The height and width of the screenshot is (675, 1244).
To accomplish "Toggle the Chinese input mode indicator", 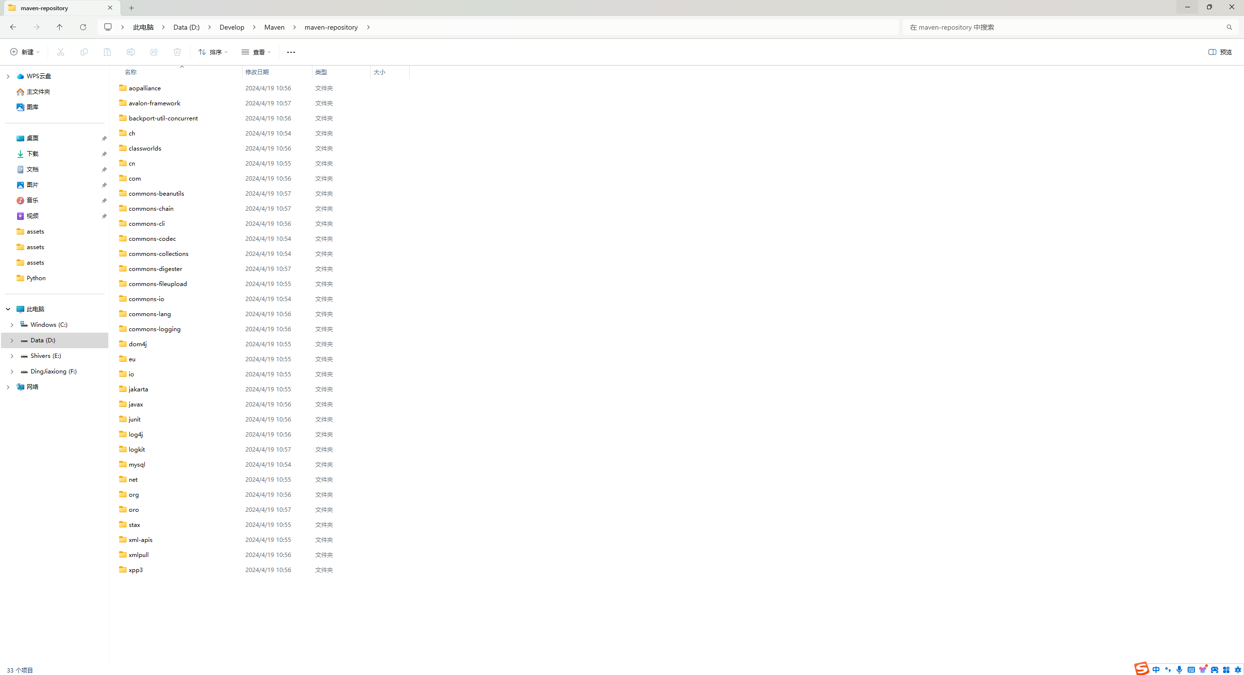I will tap(1156, 670).
